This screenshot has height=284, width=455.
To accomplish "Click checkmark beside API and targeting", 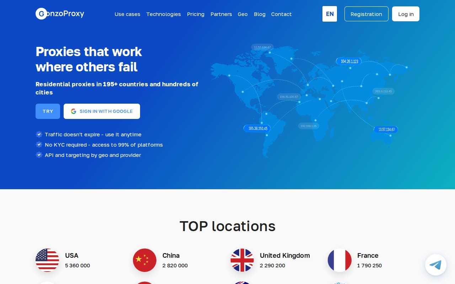I will point(39,155).
